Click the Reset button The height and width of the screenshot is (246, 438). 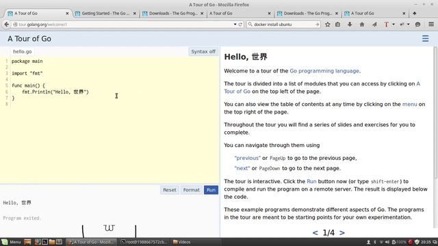click(x=170, y=190)
